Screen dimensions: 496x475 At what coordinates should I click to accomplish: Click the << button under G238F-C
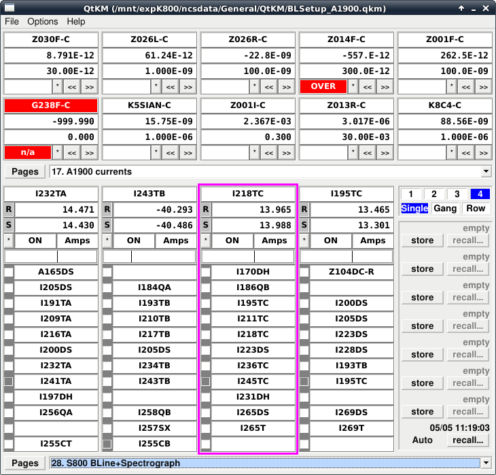click(72, 152)
